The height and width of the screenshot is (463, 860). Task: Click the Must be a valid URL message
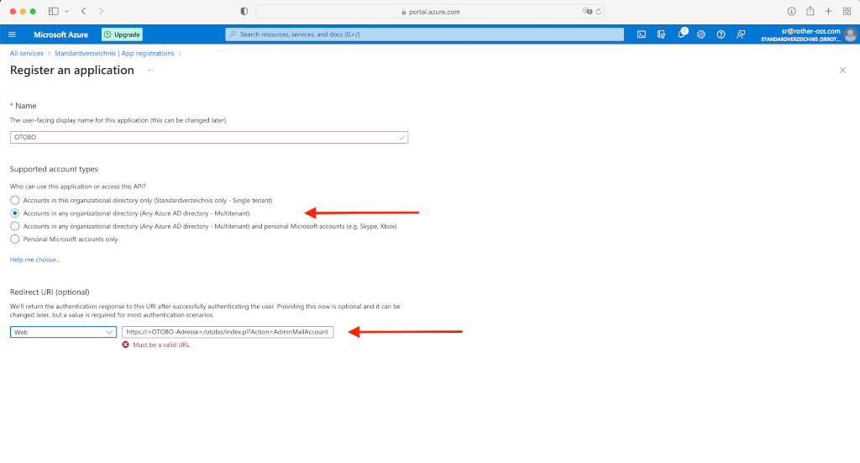(x=161, y=345)
